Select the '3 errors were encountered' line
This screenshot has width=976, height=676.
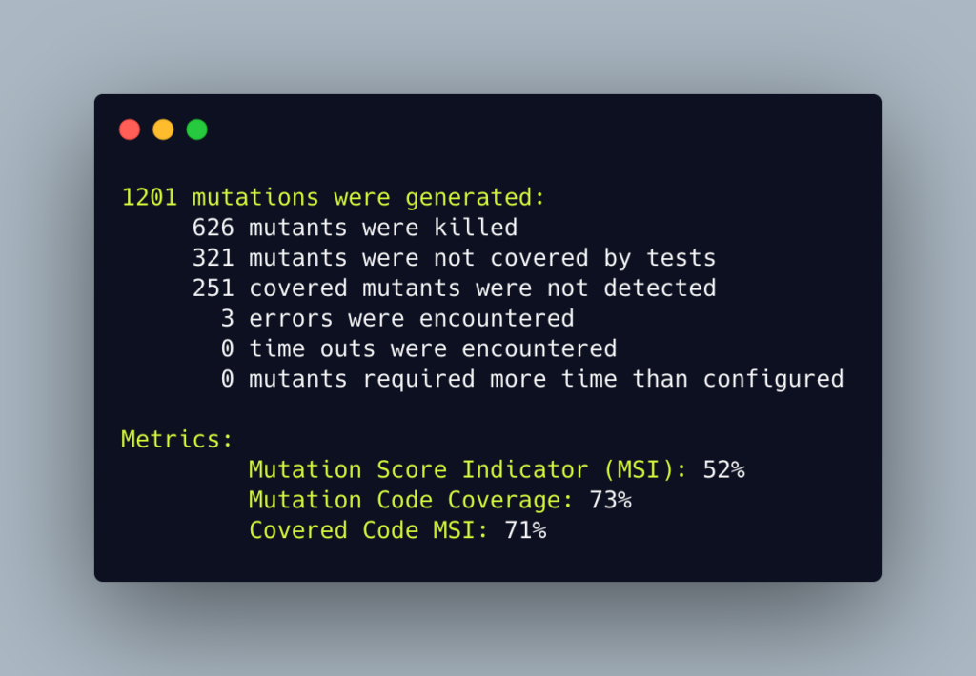coord(397,318)
